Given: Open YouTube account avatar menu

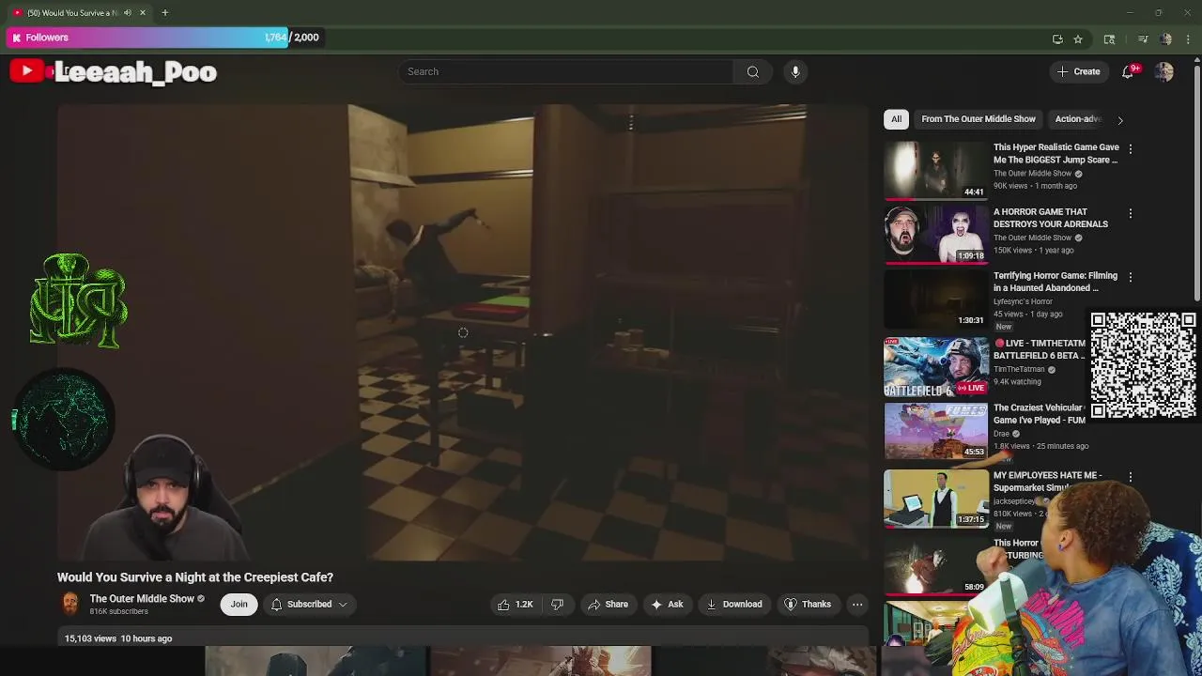Looking at the screenshot, I should coord(1164,71).
